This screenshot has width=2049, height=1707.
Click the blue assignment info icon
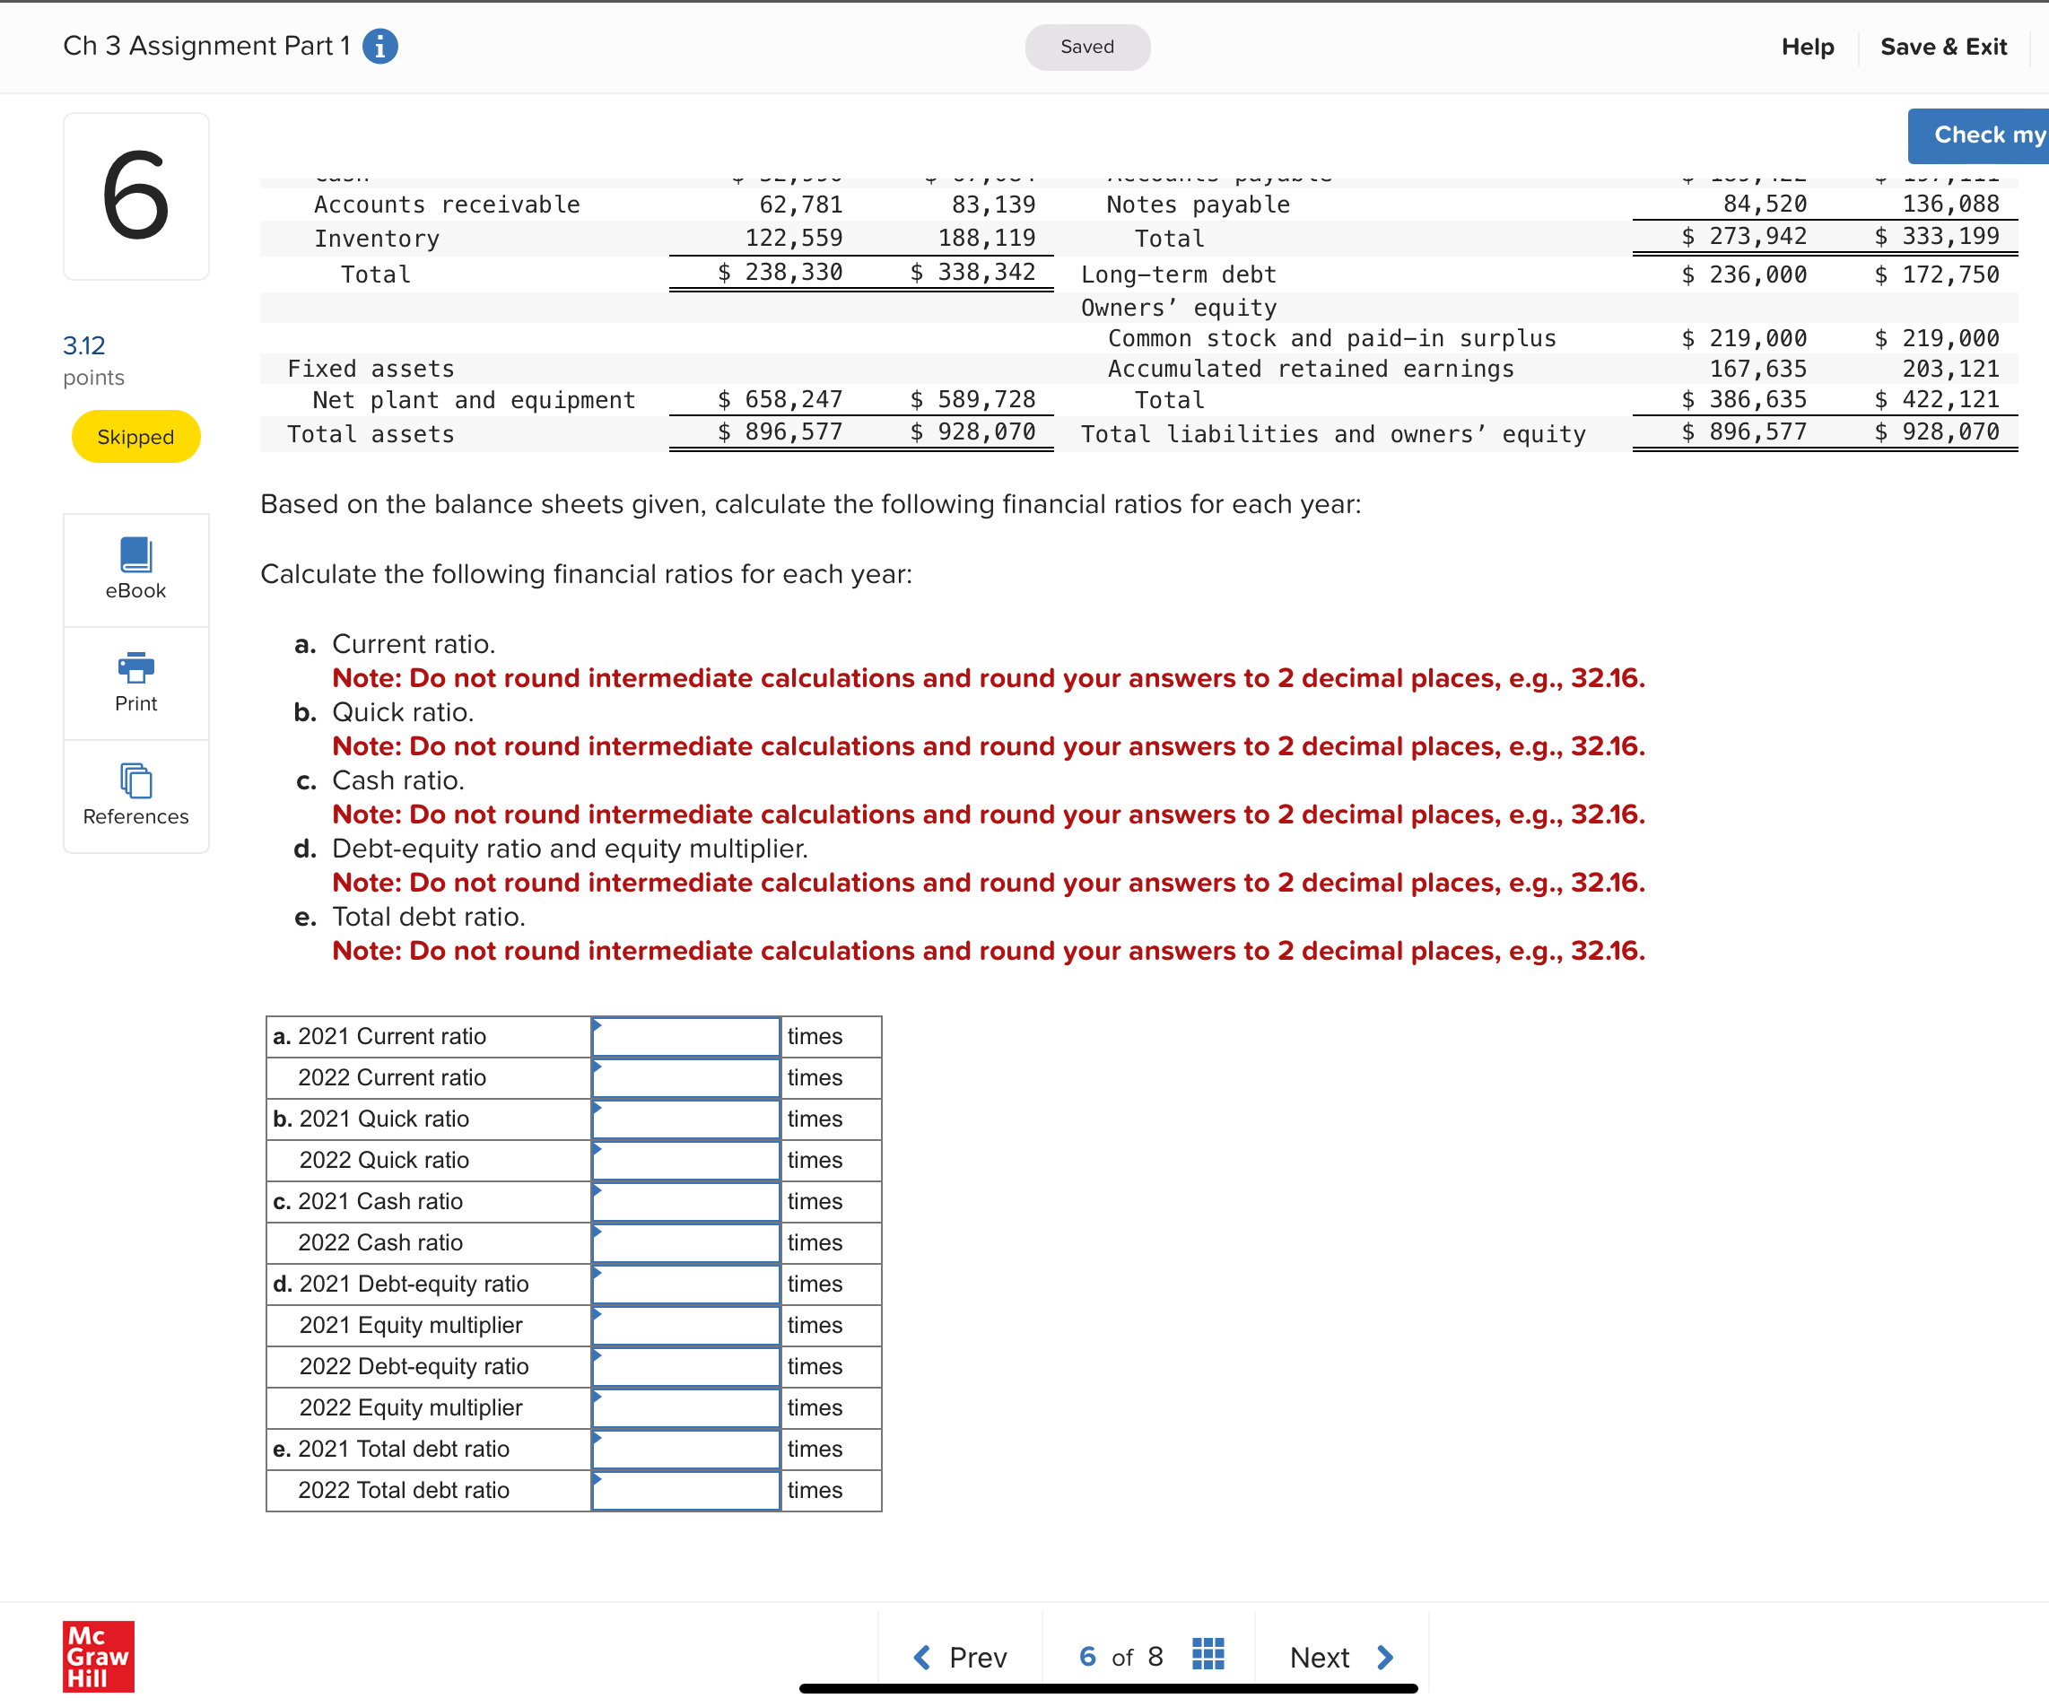[x=379, y=46]
